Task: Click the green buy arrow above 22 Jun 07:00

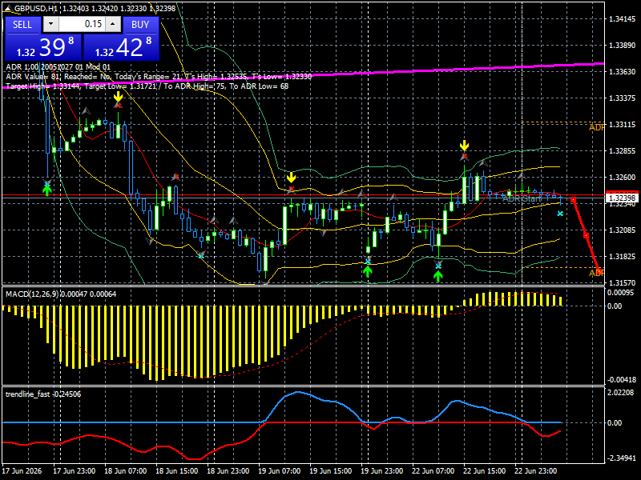Action: [438, 276]
